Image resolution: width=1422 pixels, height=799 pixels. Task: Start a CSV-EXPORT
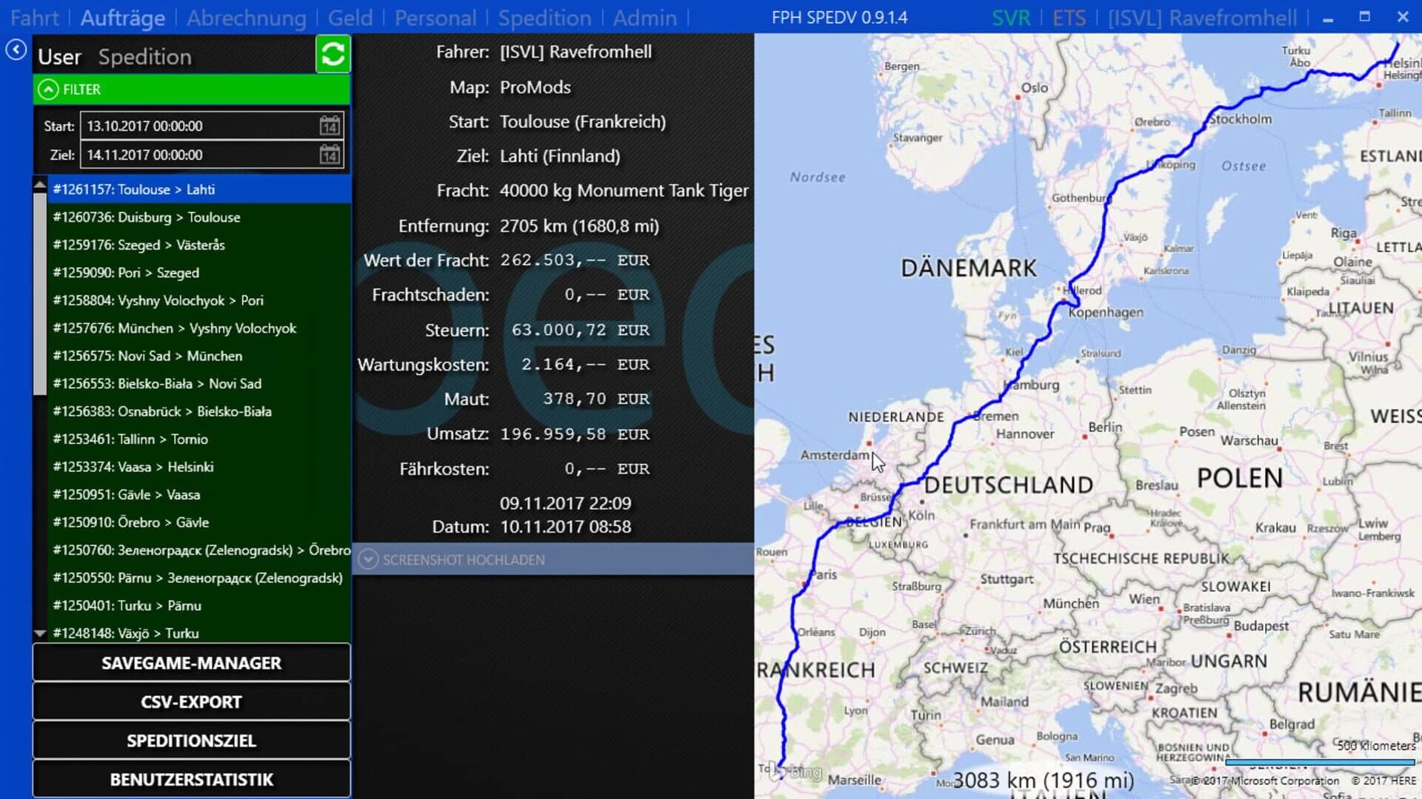[191, 701]
